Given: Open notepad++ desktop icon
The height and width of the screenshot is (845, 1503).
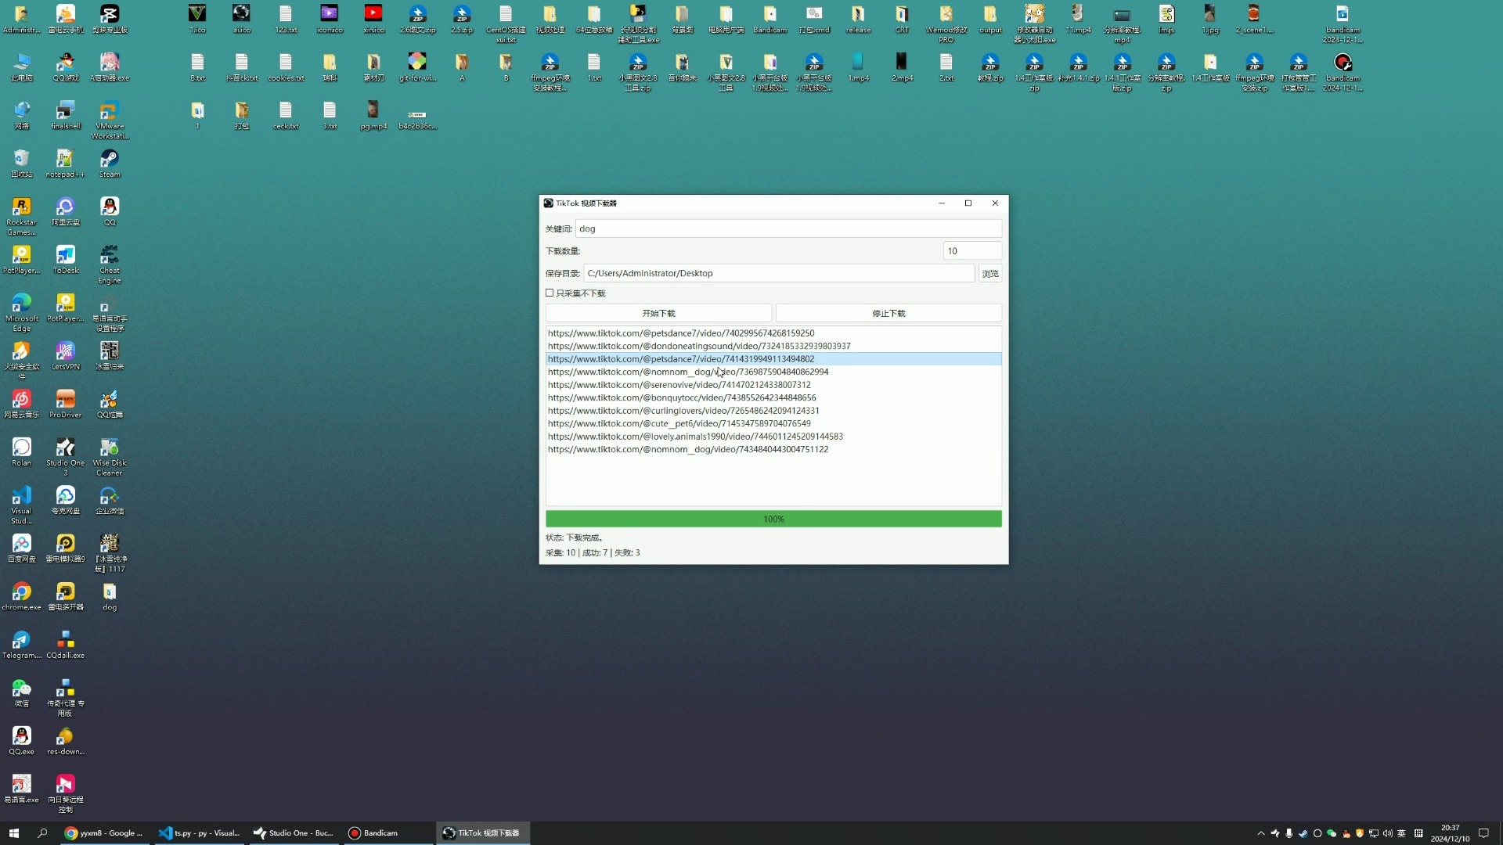Looking at the screenshot, I should click(x=66, y=164).
